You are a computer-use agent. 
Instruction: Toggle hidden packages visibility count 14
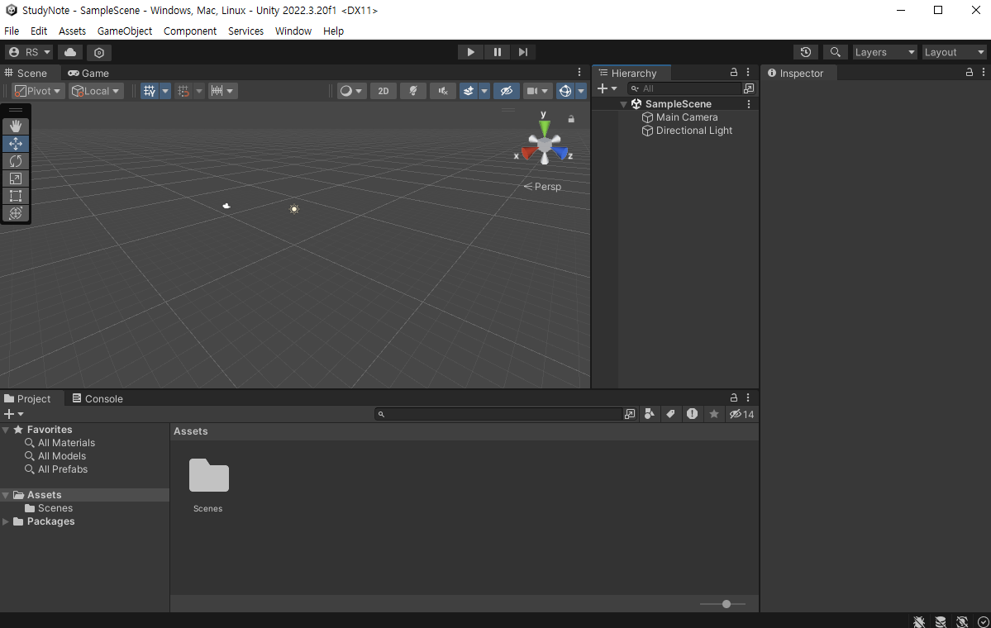pyautogui.click(x=741, y=415)
